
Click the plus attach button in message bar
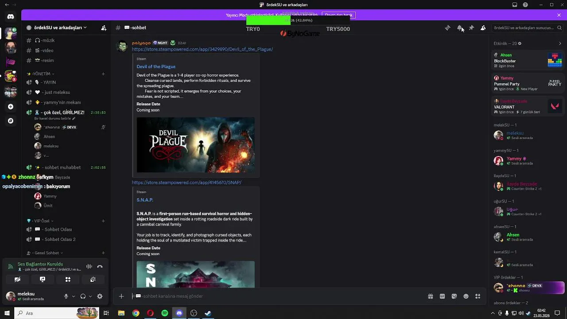(121, 296)
